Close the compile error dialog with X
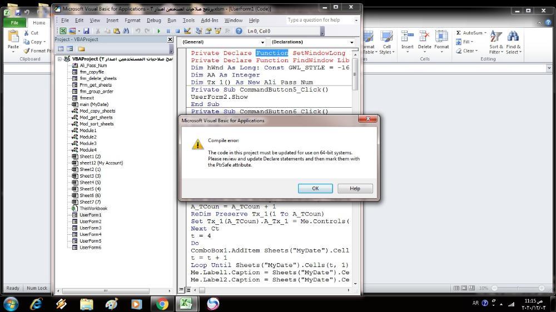556x312 pixels. coord(368,119)
